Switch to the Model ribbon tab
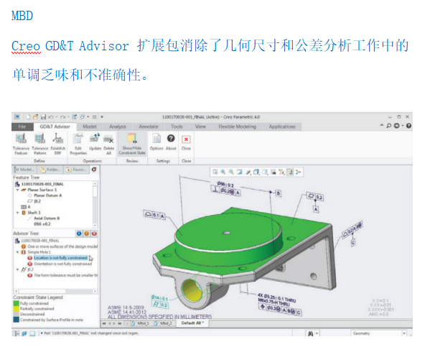Viewport: 430px width, 355px height. (90, 126)
